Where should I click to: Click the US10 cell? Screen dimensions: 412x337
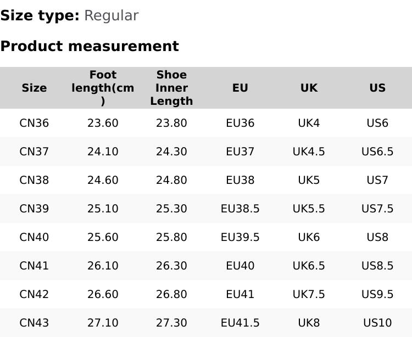tap(377, 323)
